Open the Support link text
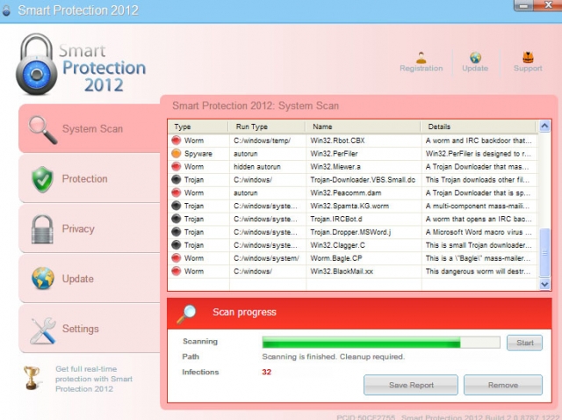The image size is (562, 420). click(528, 69)
